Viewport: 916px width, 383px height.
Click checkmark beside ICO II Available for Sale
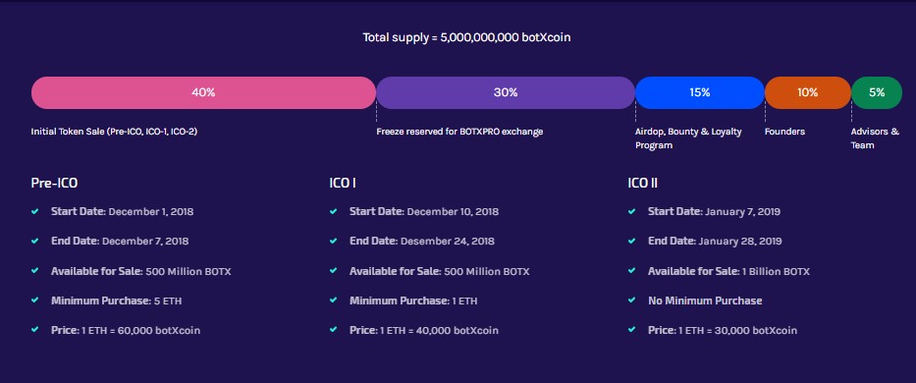[x=631, y=271]
